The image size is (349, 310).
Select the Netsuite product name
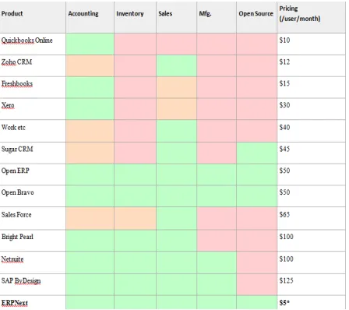click(x=12, y=259)
